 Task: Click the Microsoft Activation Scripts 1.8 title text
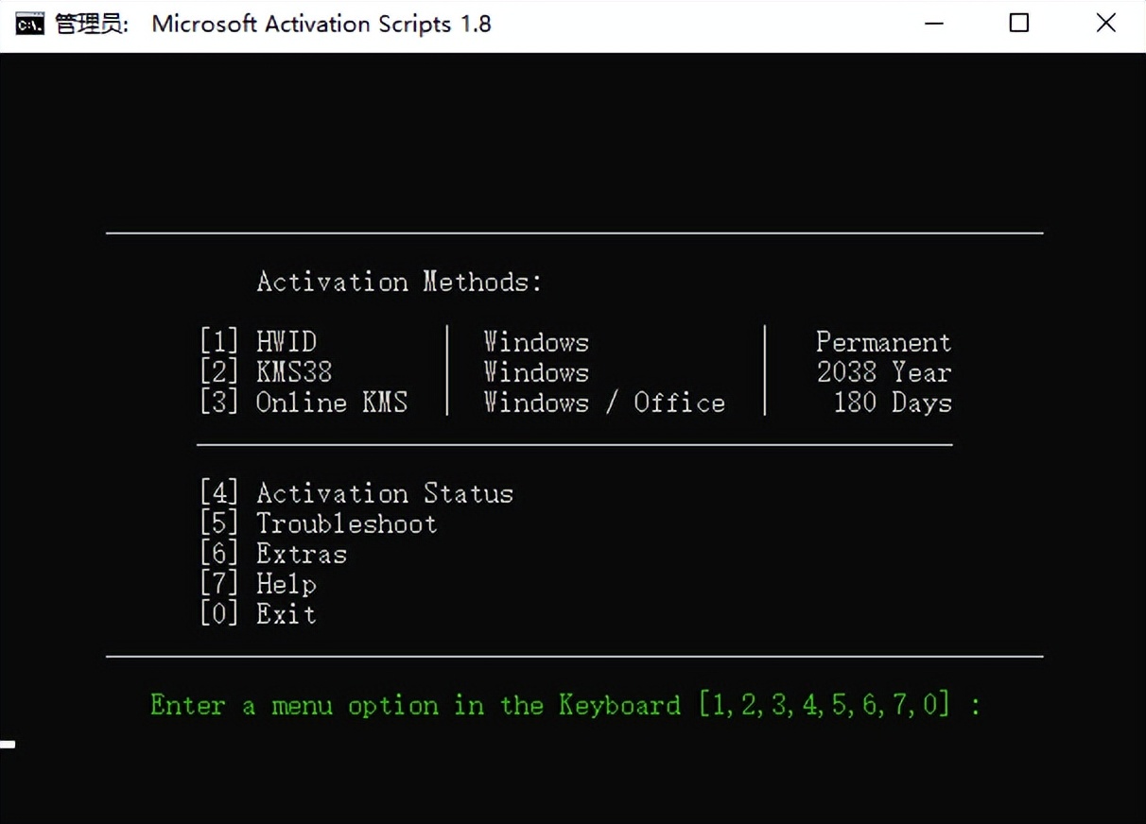tap(321, 24)
